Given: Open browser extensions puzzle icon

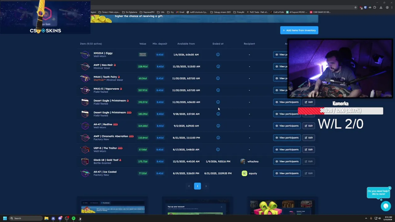Looking at the screenshot, I should pos(375,7).
